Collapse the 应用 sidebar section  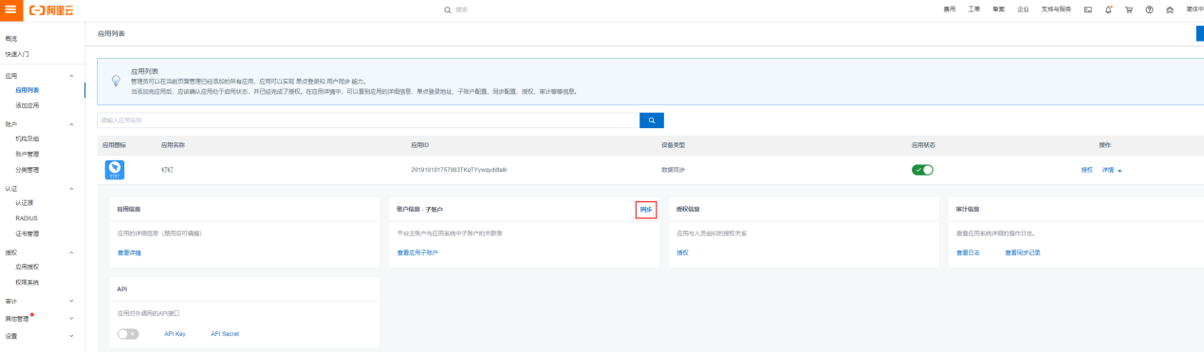point(71,75)
